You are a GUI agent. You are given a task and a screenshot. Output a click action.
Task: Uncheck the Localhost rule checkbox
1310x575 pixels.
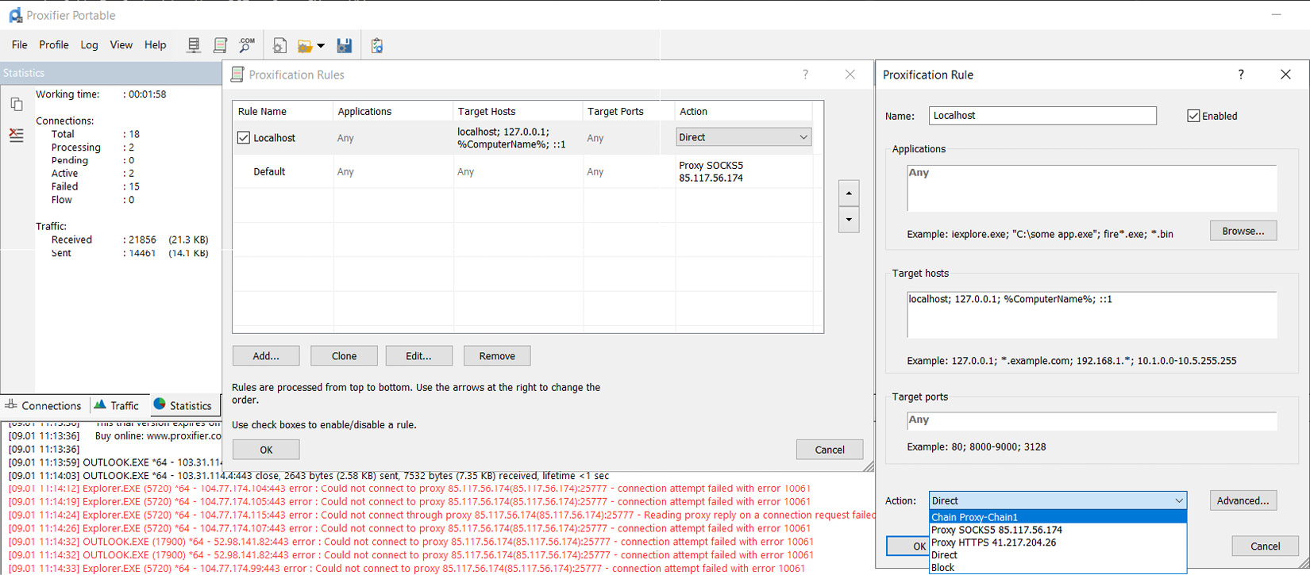(244, 138)
